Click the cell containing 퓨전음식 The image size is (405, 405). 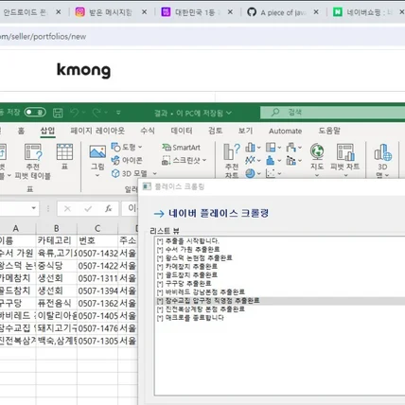click(x=57, y=303)
